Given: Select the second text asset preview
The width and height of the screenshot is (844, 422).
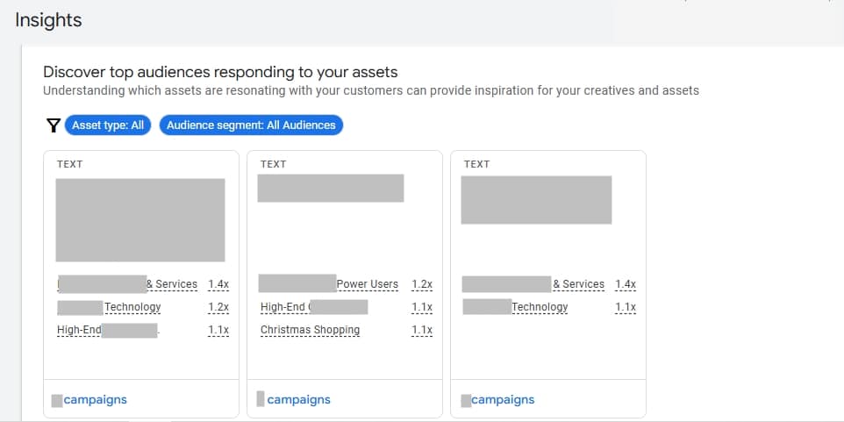Looking at the screenshot, I should pyautogui.click(x=331, y=188).
